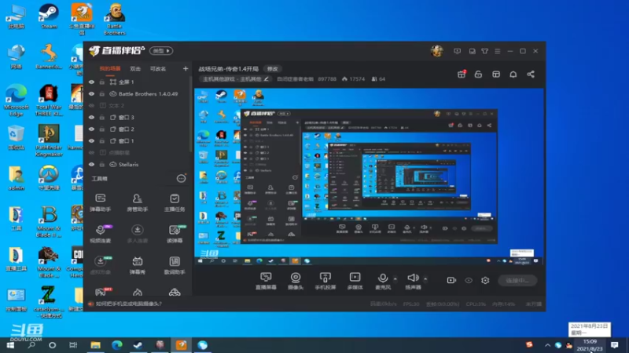Open the 类型 dropdown beside the logo
This screenshot has width=629, height=353.
pos(161,51)
